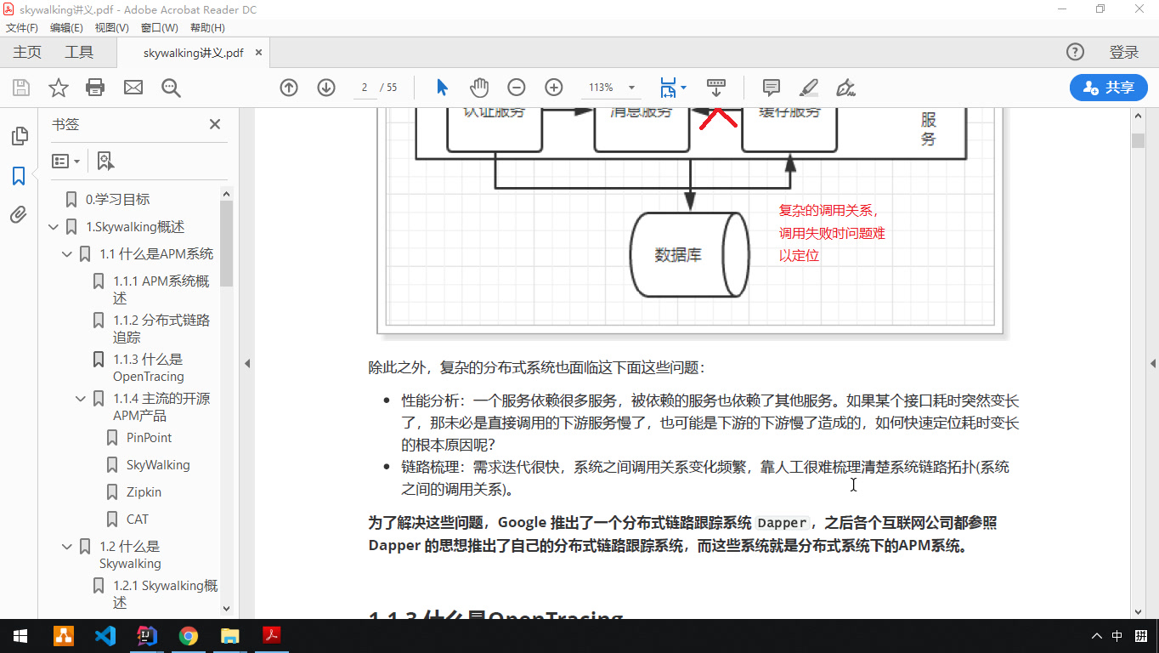
Task: Select the skywalking讲义.pdf document tab
Action: click(x=194, y=53)
